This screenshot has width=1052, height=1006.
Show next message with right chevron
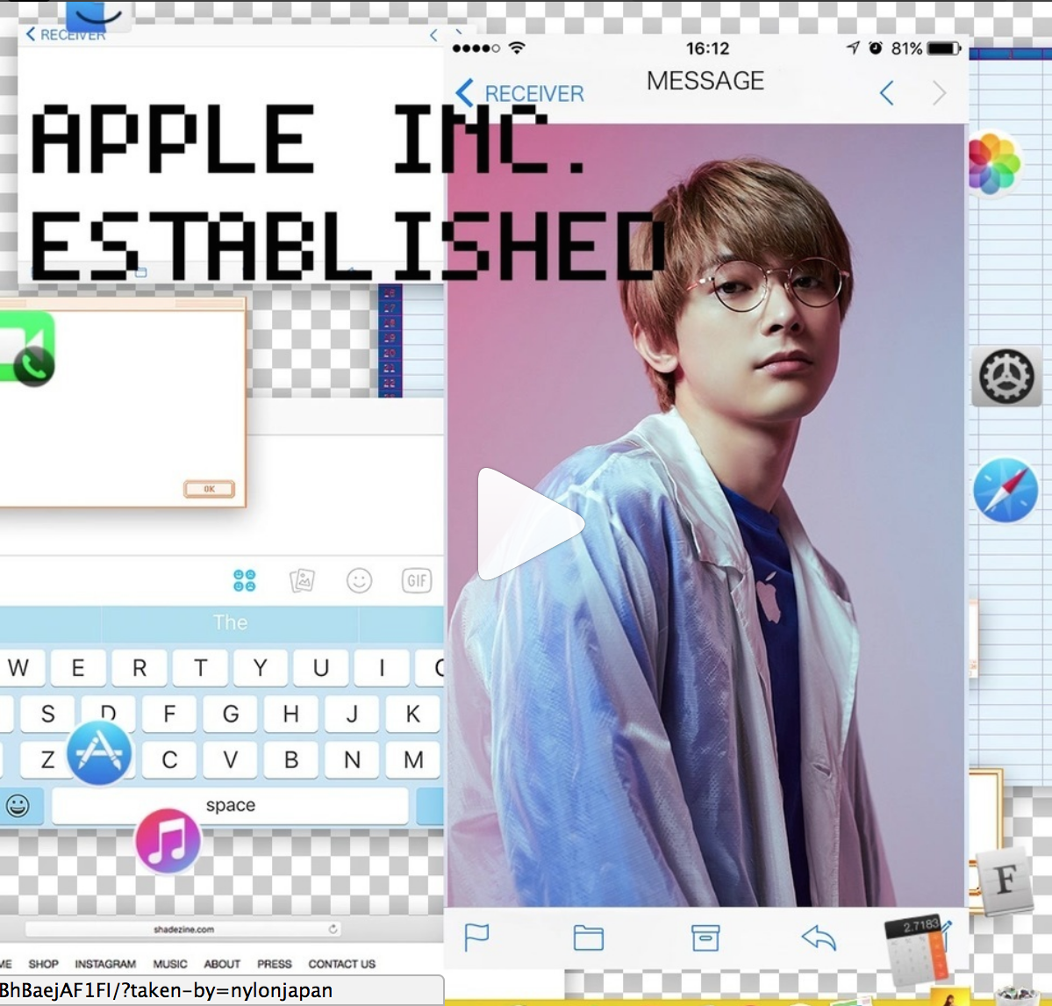tap(940, 93)
